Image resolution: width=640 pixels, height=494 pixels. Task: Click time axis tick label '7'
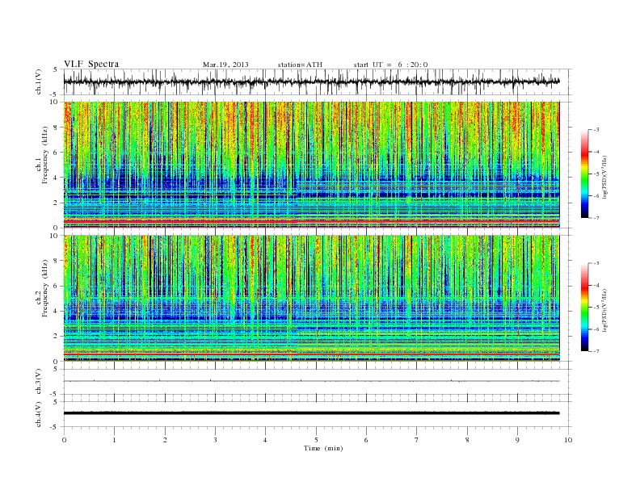(x=417, y=440)
